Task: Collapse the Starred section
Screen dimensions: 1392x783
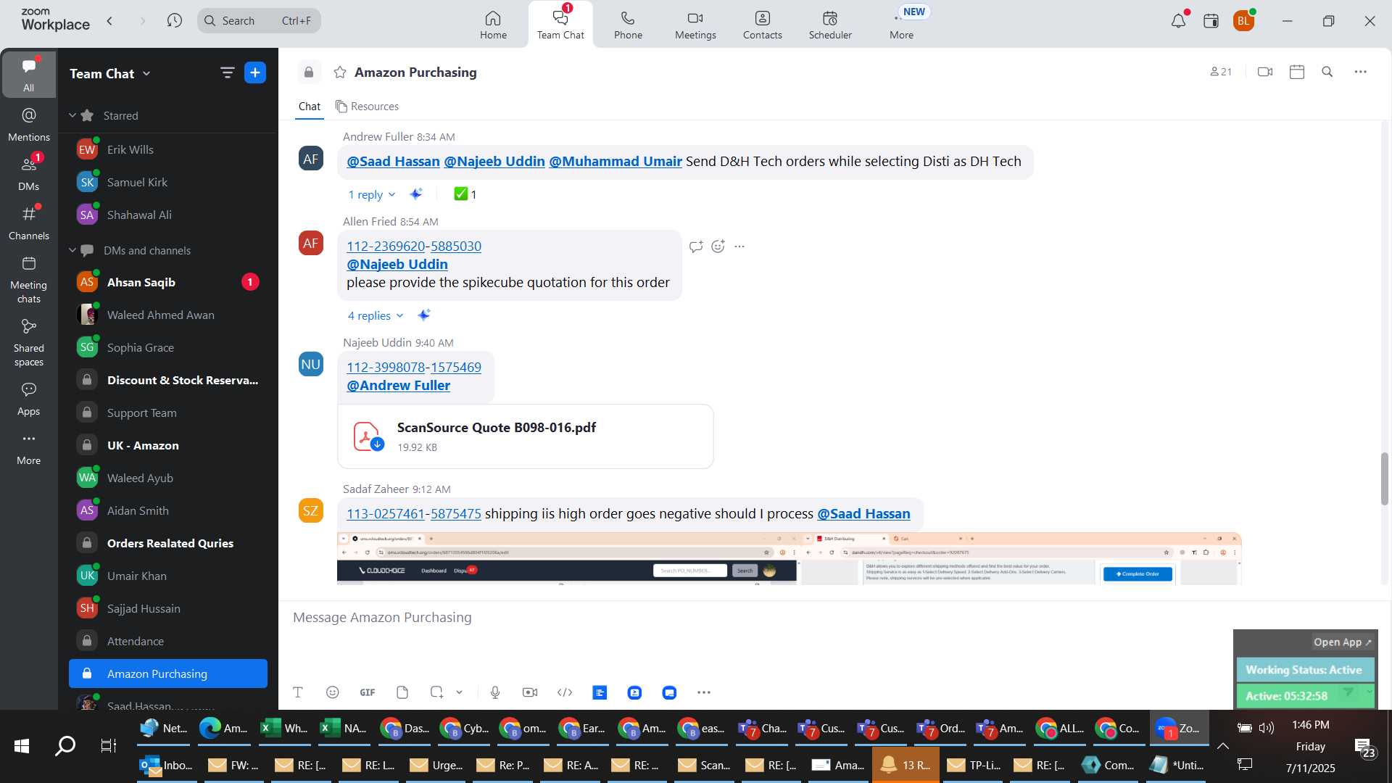Action: 72,115
